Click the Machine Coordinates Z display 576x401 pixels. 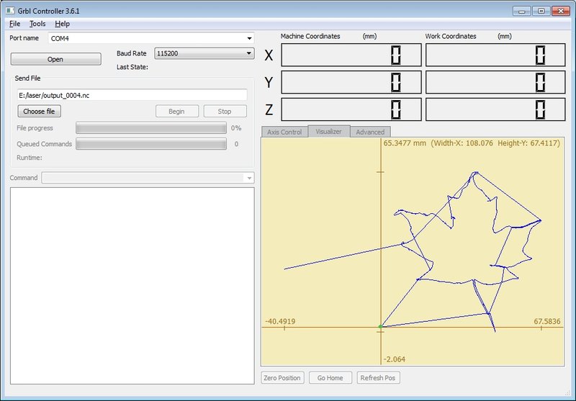[351, 109]
